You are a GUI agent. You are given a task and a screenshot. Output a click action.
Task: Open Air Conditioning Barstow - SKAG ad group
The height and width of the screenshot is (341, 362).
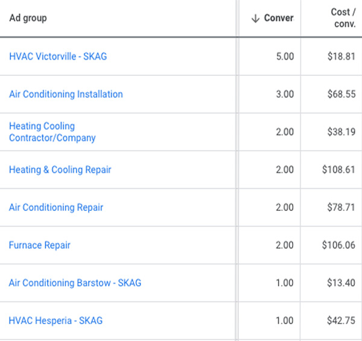pos(75,283)
